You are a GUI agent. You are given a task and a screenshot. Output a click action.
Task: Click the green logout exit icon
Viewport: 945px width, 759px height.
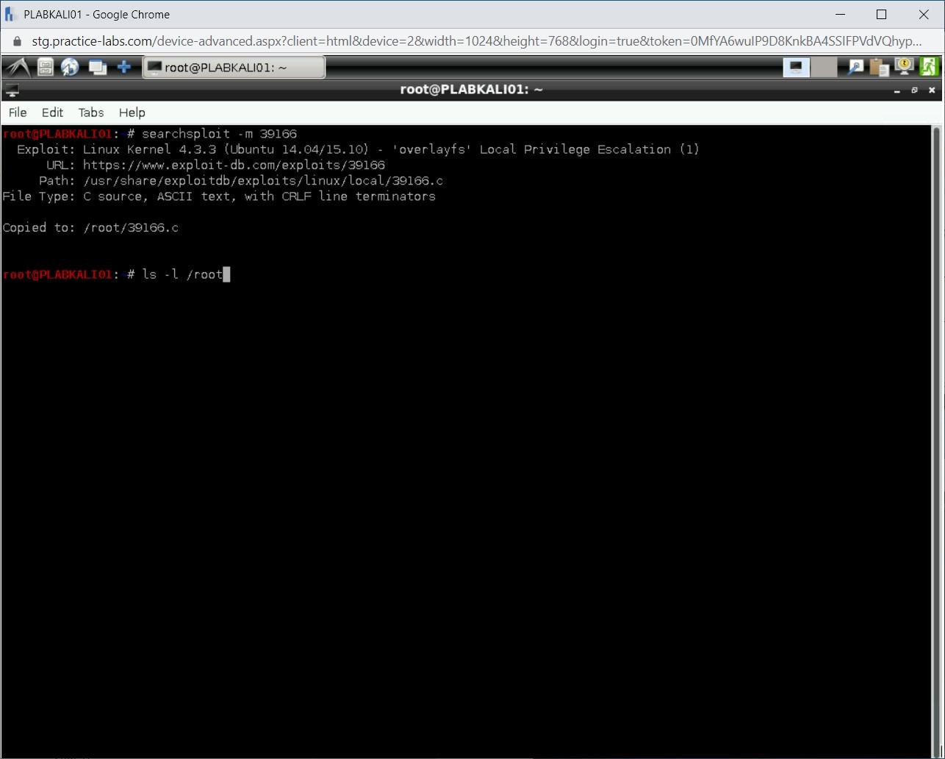(x=929, y=68)
